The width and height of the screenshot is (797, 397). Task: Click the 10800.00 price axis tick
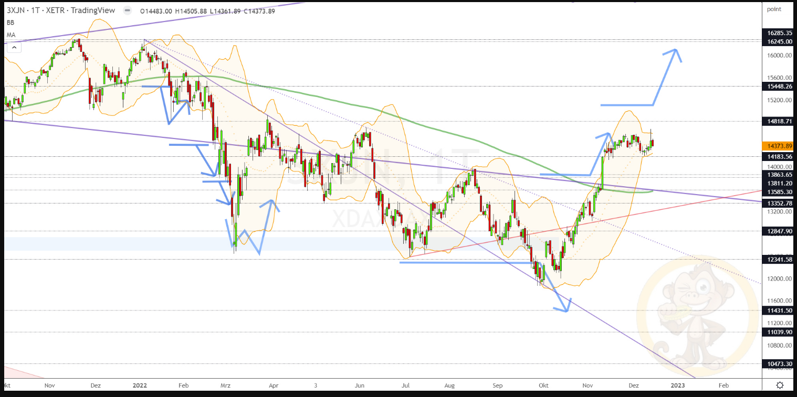779,346
